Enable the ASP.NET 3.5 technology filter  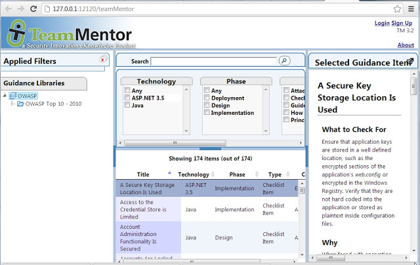pos(127,98)
